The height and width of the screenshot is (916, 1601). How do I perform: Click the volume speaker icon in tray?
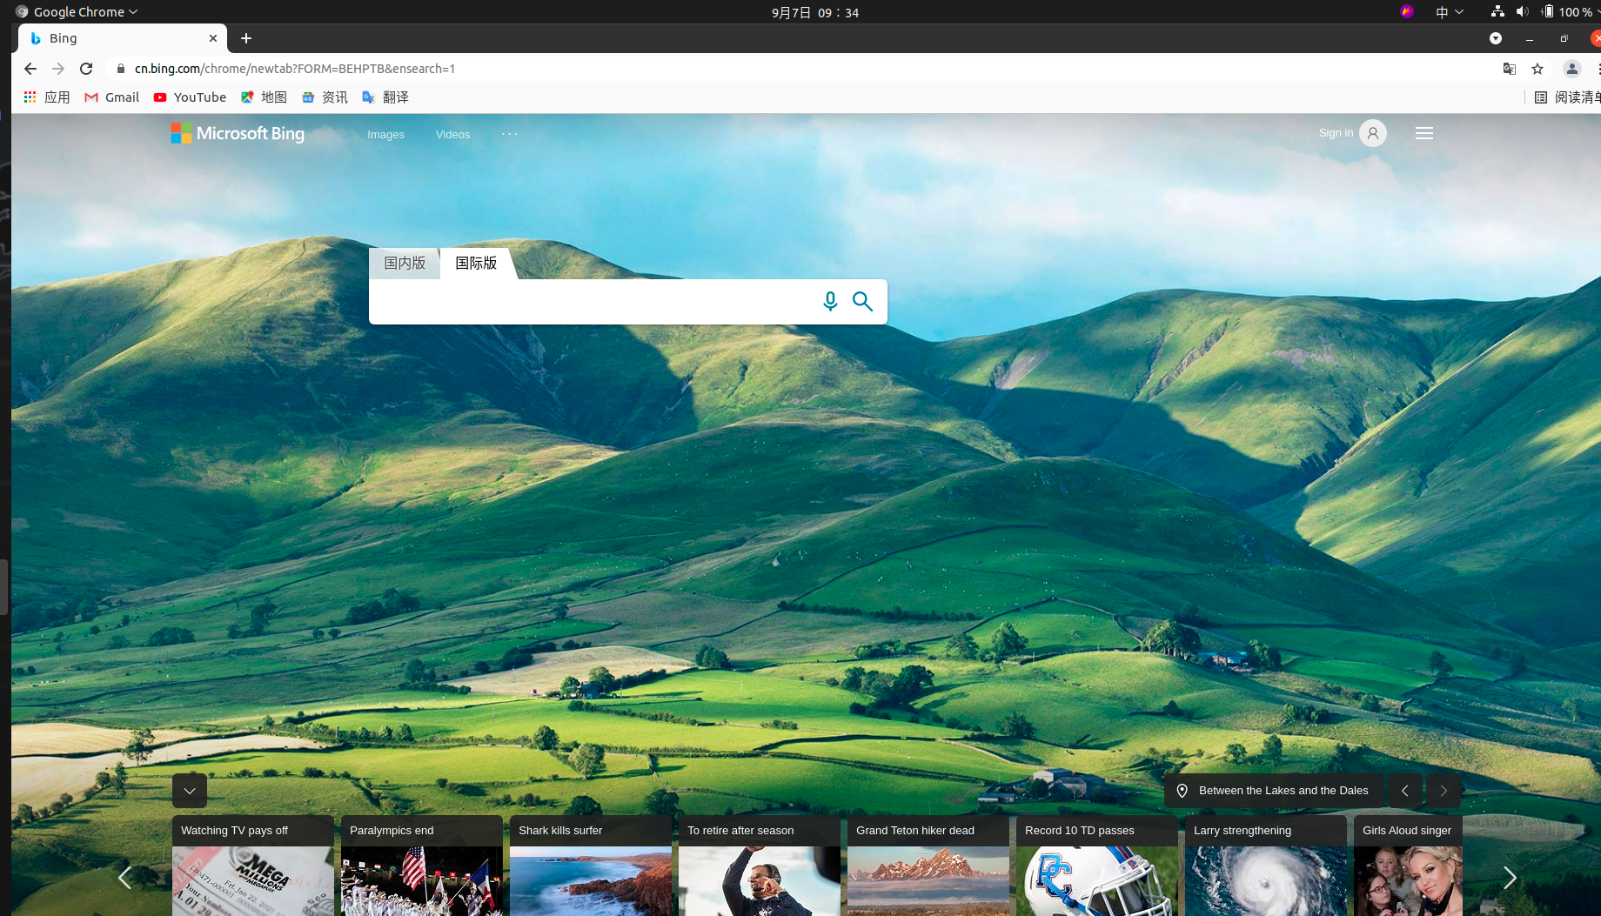(1522, 11)
